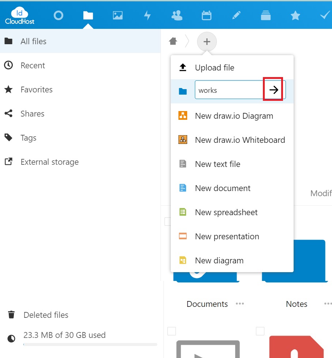This screenshot has height=358, width=332.
Task: Select Upload file from the new menu
Action: click(215, 68)
